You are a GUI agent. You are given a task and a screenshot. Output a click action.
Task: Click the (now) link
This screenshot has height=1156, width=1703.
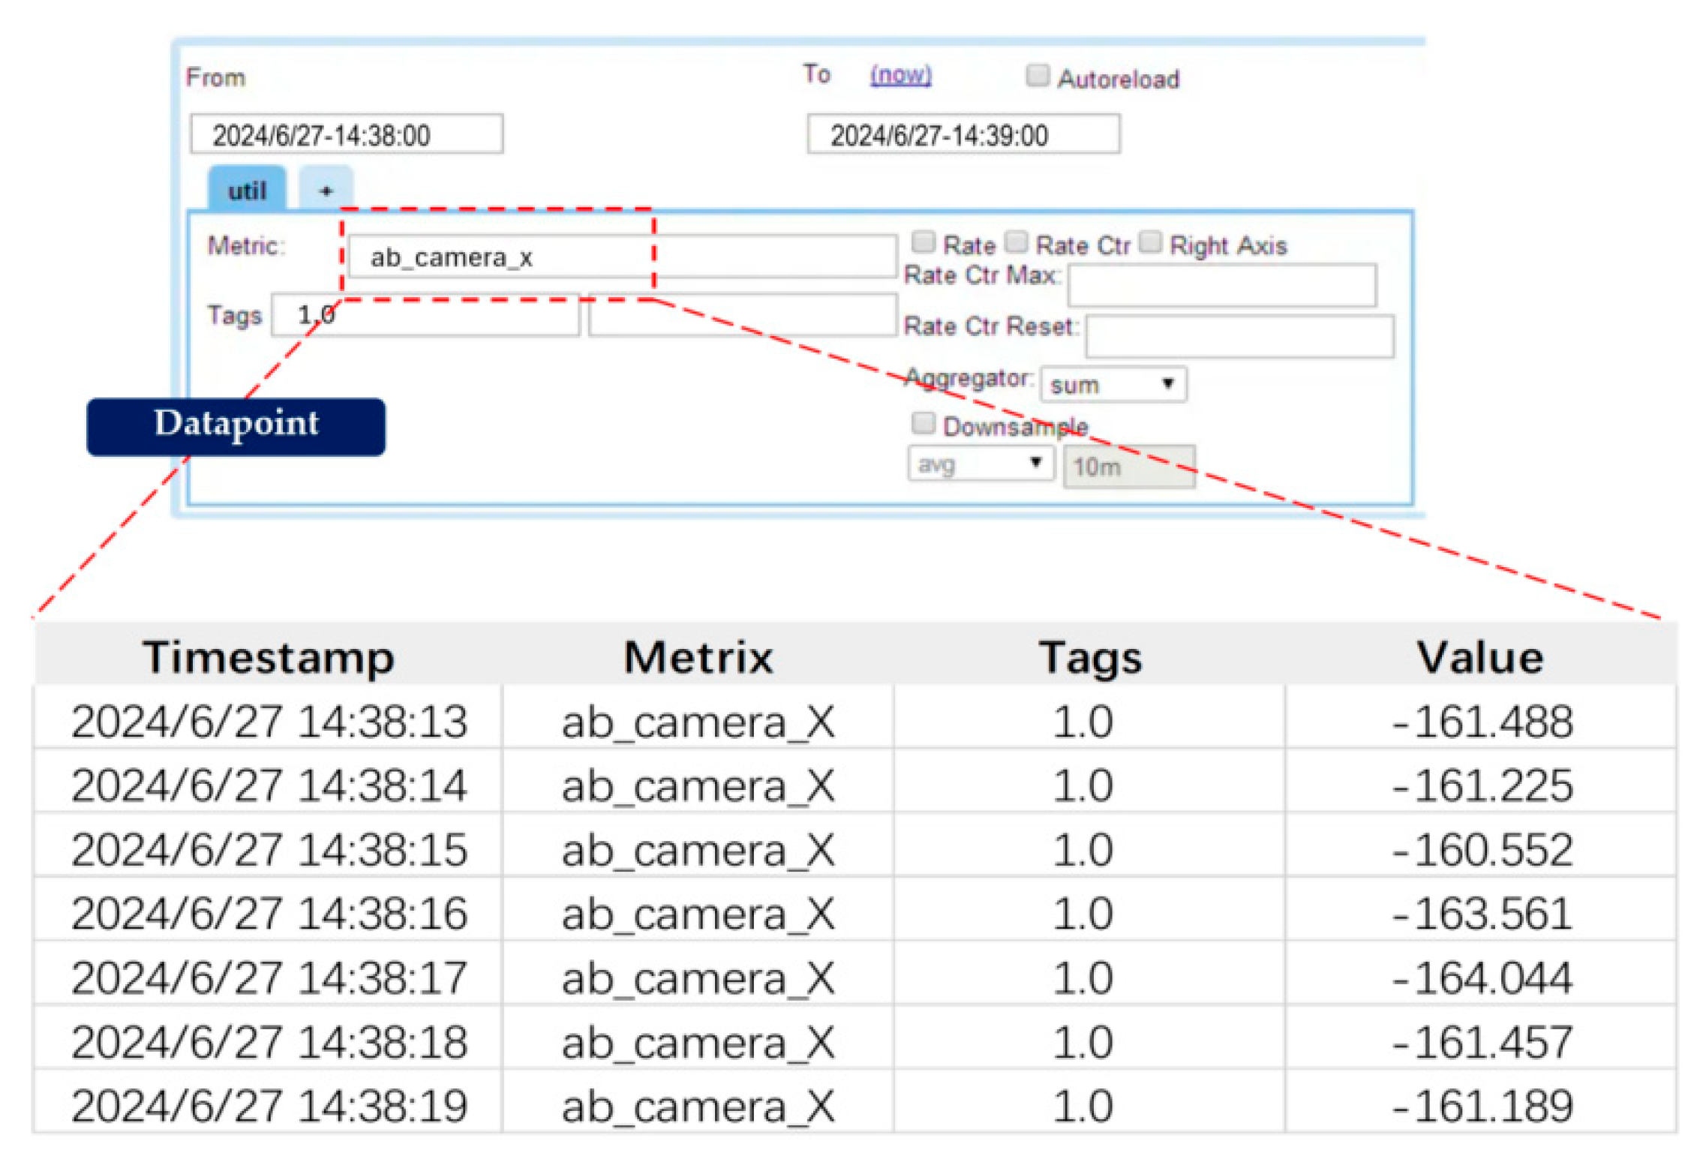coord(900,74)
